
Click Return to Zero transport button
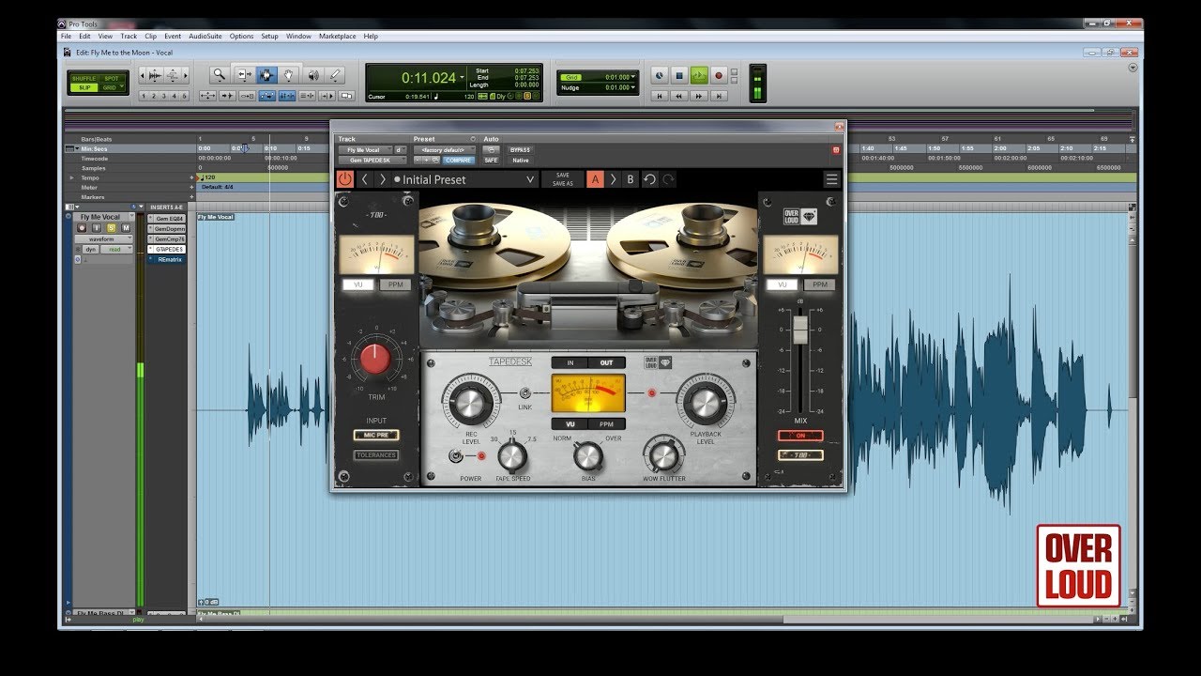click(x=660, y=96)
